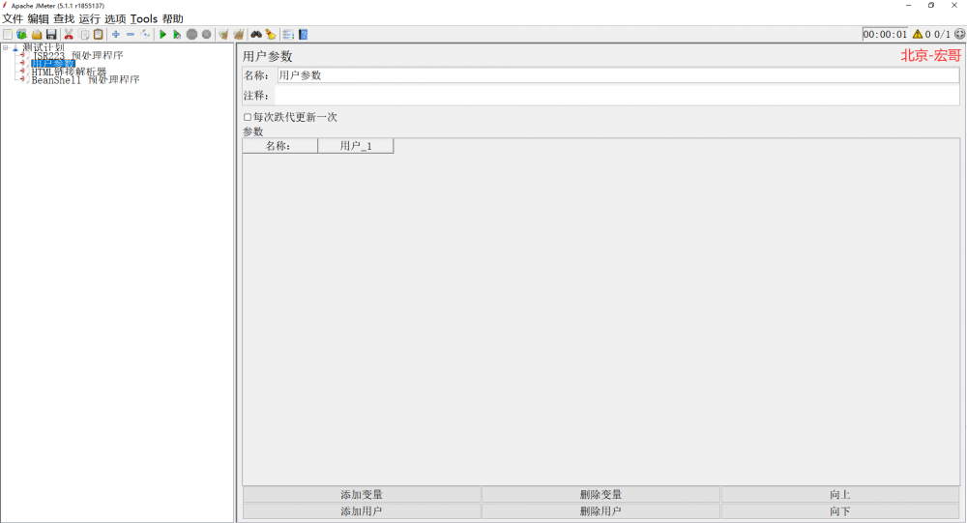The width and height of the screenshot is (967, 523).
Task: Click the 向下 button
Action: (840, 511)
